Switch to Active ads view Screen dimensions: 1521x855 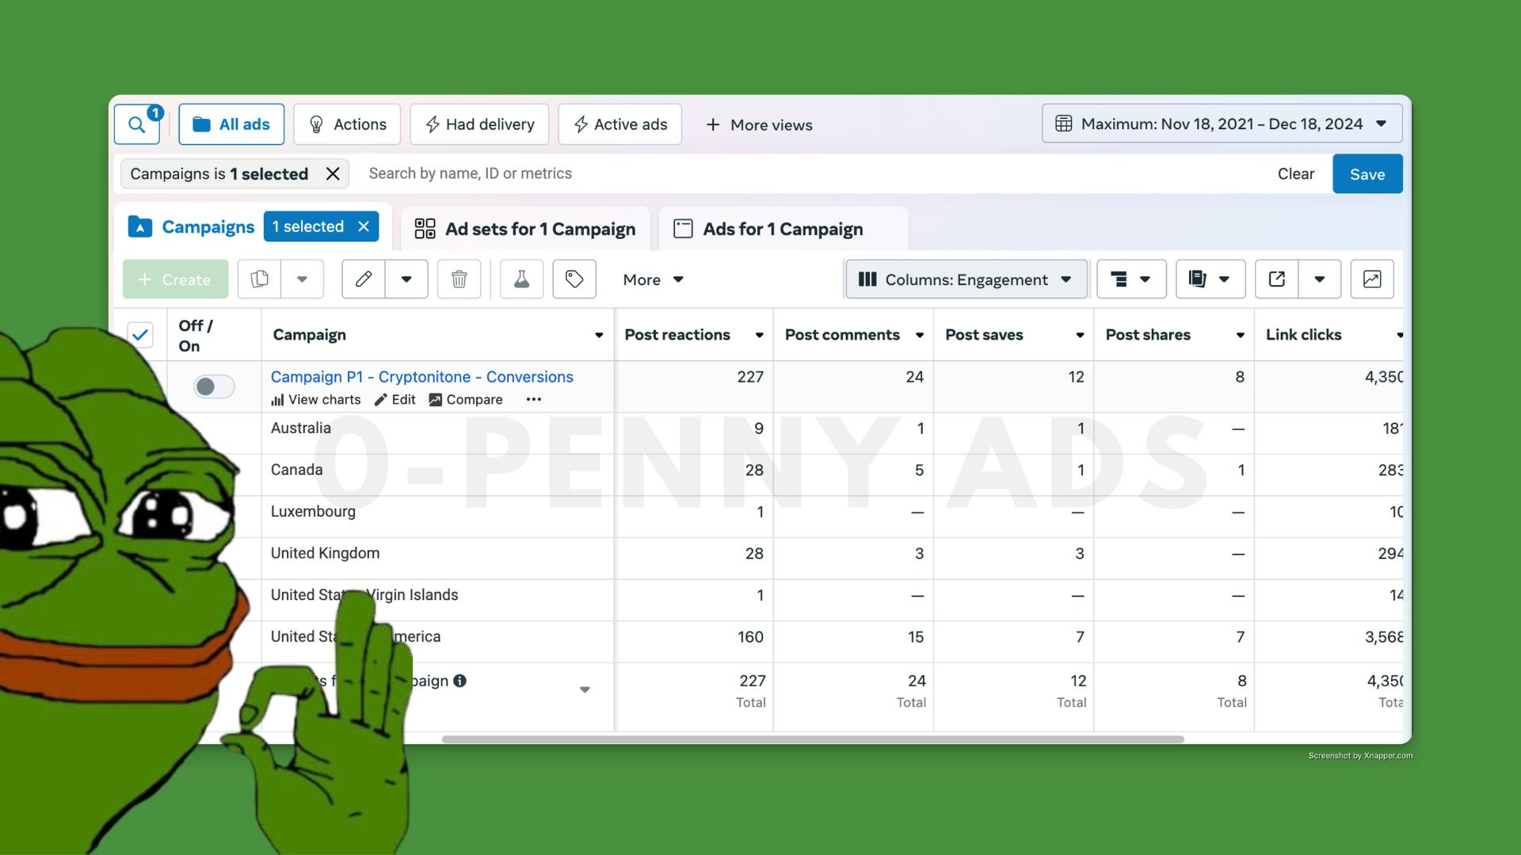(x=619, y=124)
